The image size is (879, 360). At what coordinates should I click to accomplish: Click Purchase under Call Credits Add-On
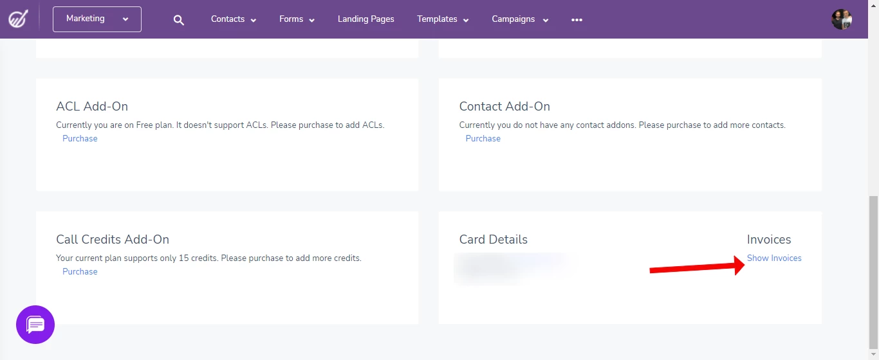(80, 271)
